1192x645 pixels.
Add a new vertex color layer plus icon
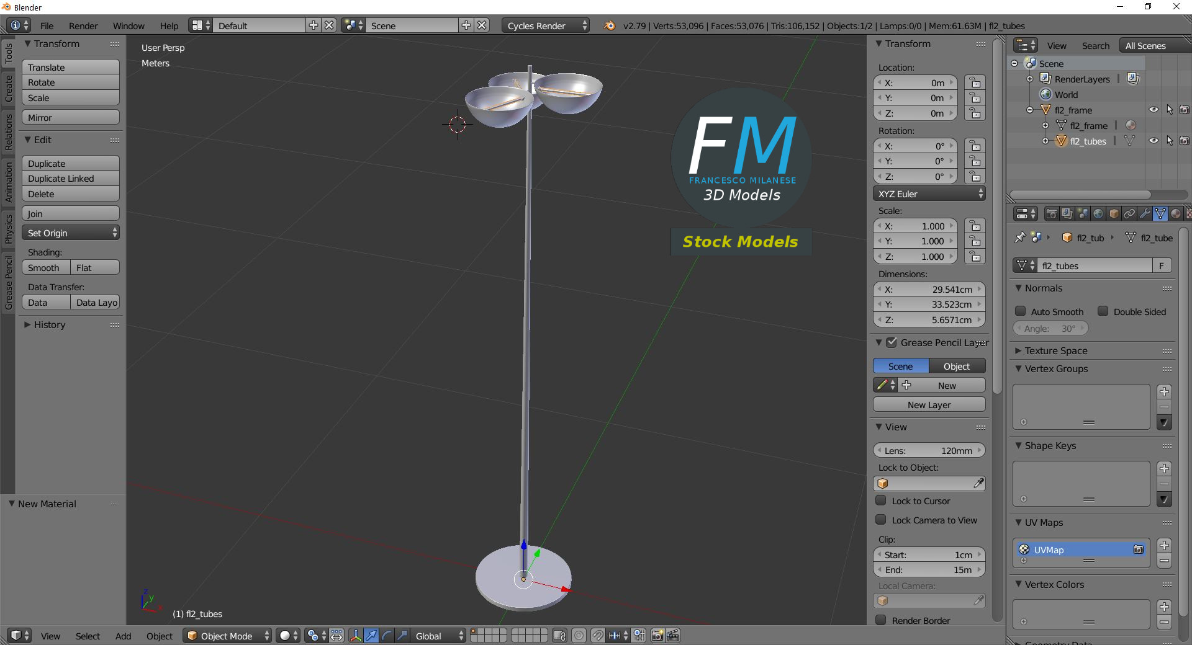pyautogui.click(x=1165, y=607)
